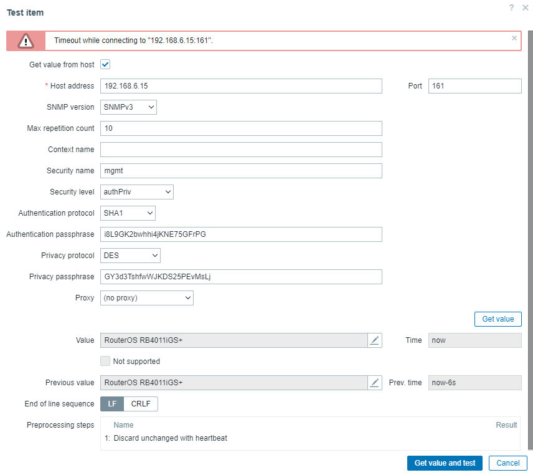Change the Privacy protocol selection
Screen dimensions: 533x475
[x=130, y=256]
